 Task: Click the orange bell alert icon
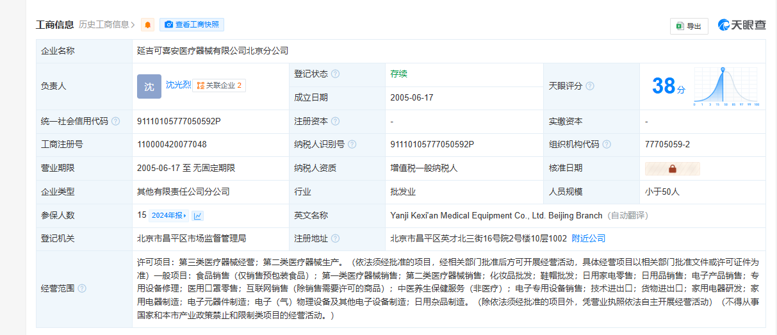point(148,25)
